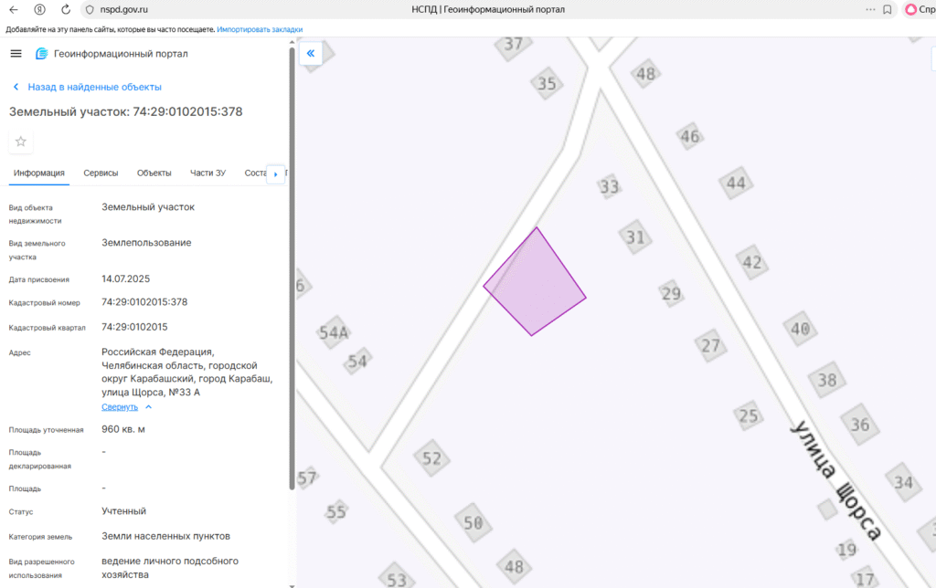Click the parcel address text block
The height and width of the screenshot is (588, 936).
pyautogui.click(x=186, y=373)
